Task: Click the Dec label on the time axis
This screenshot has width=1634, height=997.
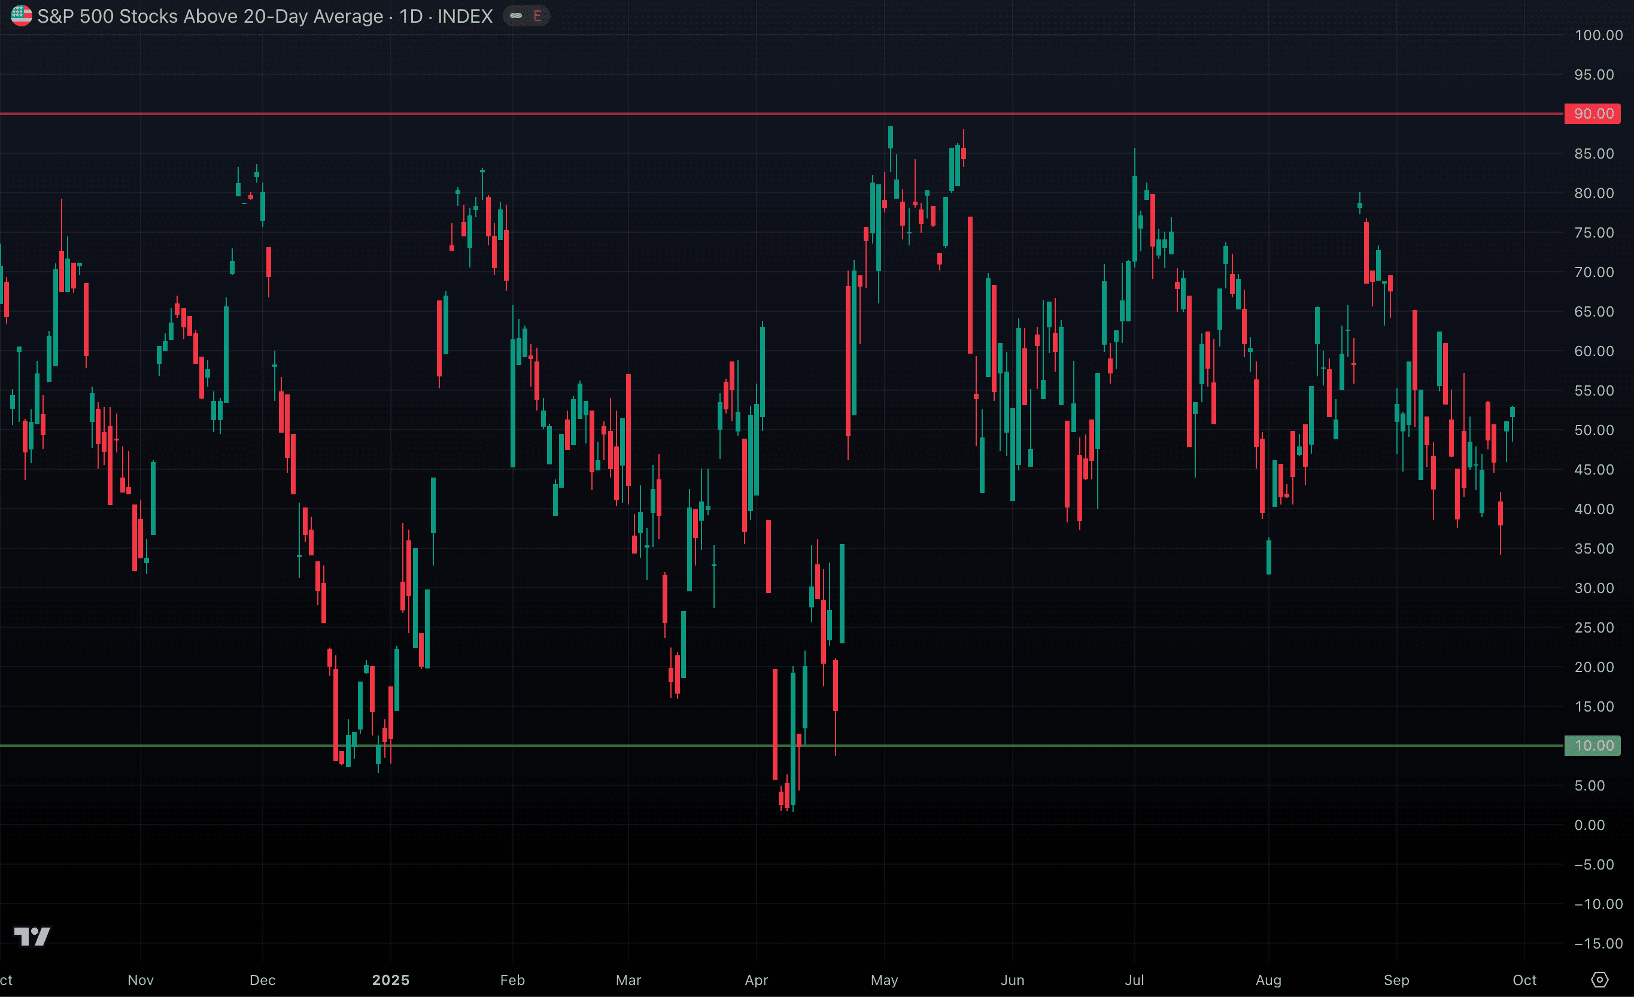Action: [x=263, y=980]
